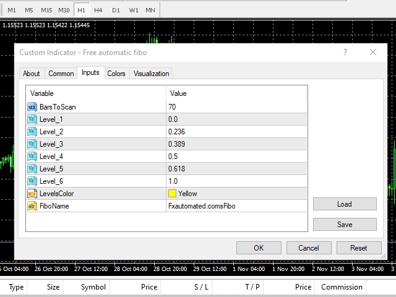Select the Level_1 value 0.0
This screenshot has width=396, height=297.
pos(173,119)
